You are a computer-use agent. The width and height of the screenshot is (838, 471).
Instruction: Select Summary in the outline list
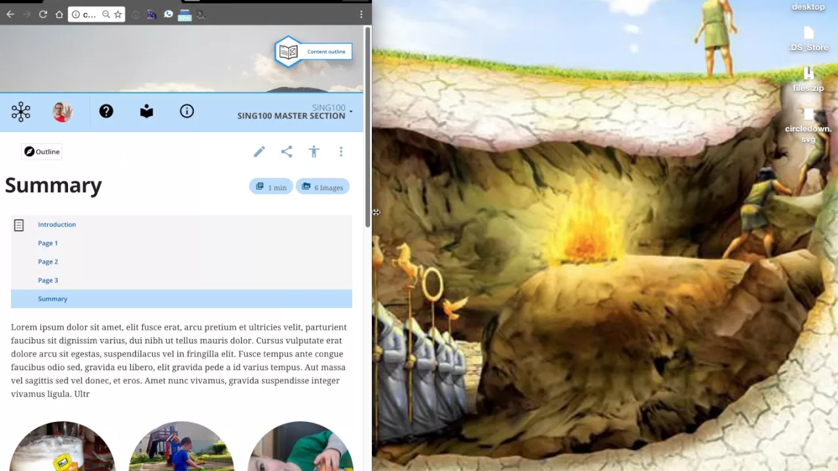tap(181, 299)
